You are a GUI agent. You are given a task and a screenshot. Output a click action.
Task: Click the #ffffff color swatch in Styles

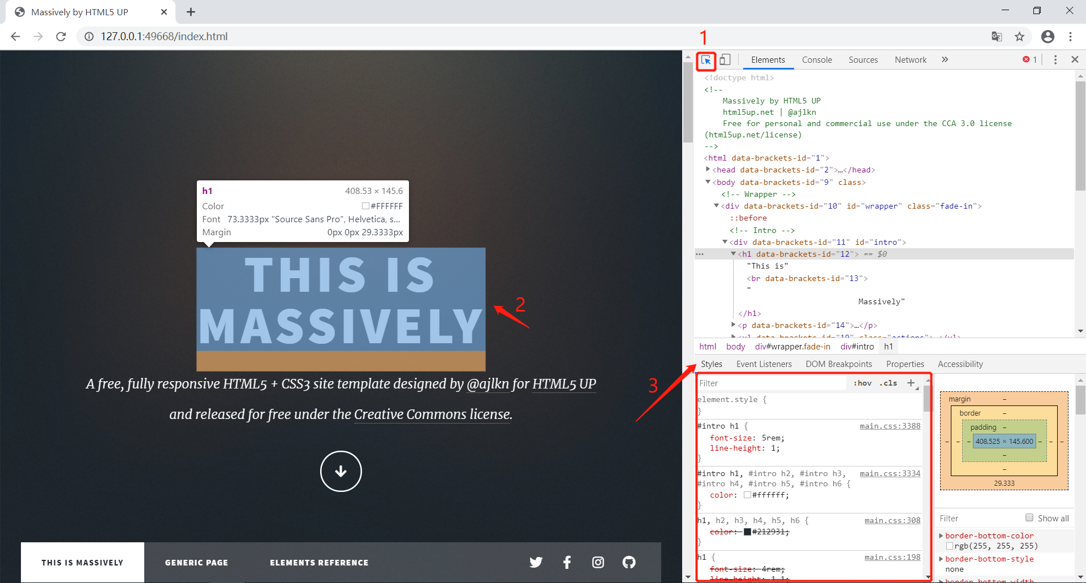click(747, 495)
